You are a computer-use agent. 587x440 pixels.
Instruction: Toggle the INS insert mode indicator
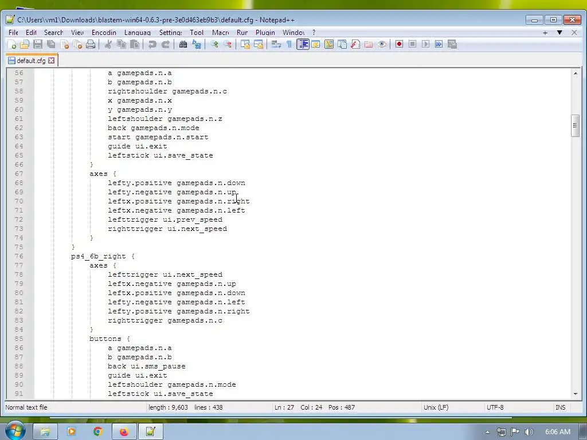tap(561, 407)
